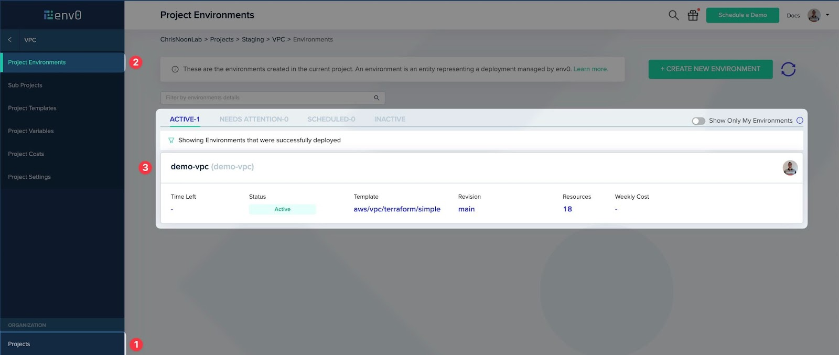The width and height of the screenshot is (839, 355).
Task: Click the Staging breadcrumb link
Action: point(253,40)
